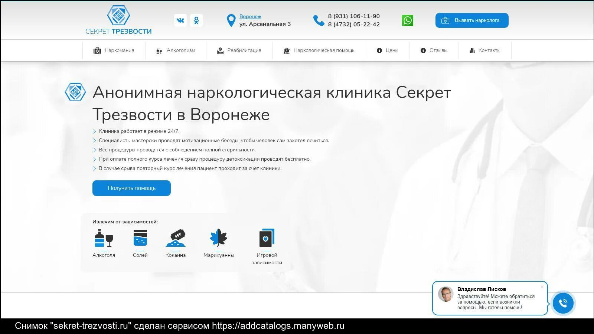Image resolution: width=594 pixels, height=334 pixels.
Task: Go to the Отзывы menu item
Action: [434, 50]
